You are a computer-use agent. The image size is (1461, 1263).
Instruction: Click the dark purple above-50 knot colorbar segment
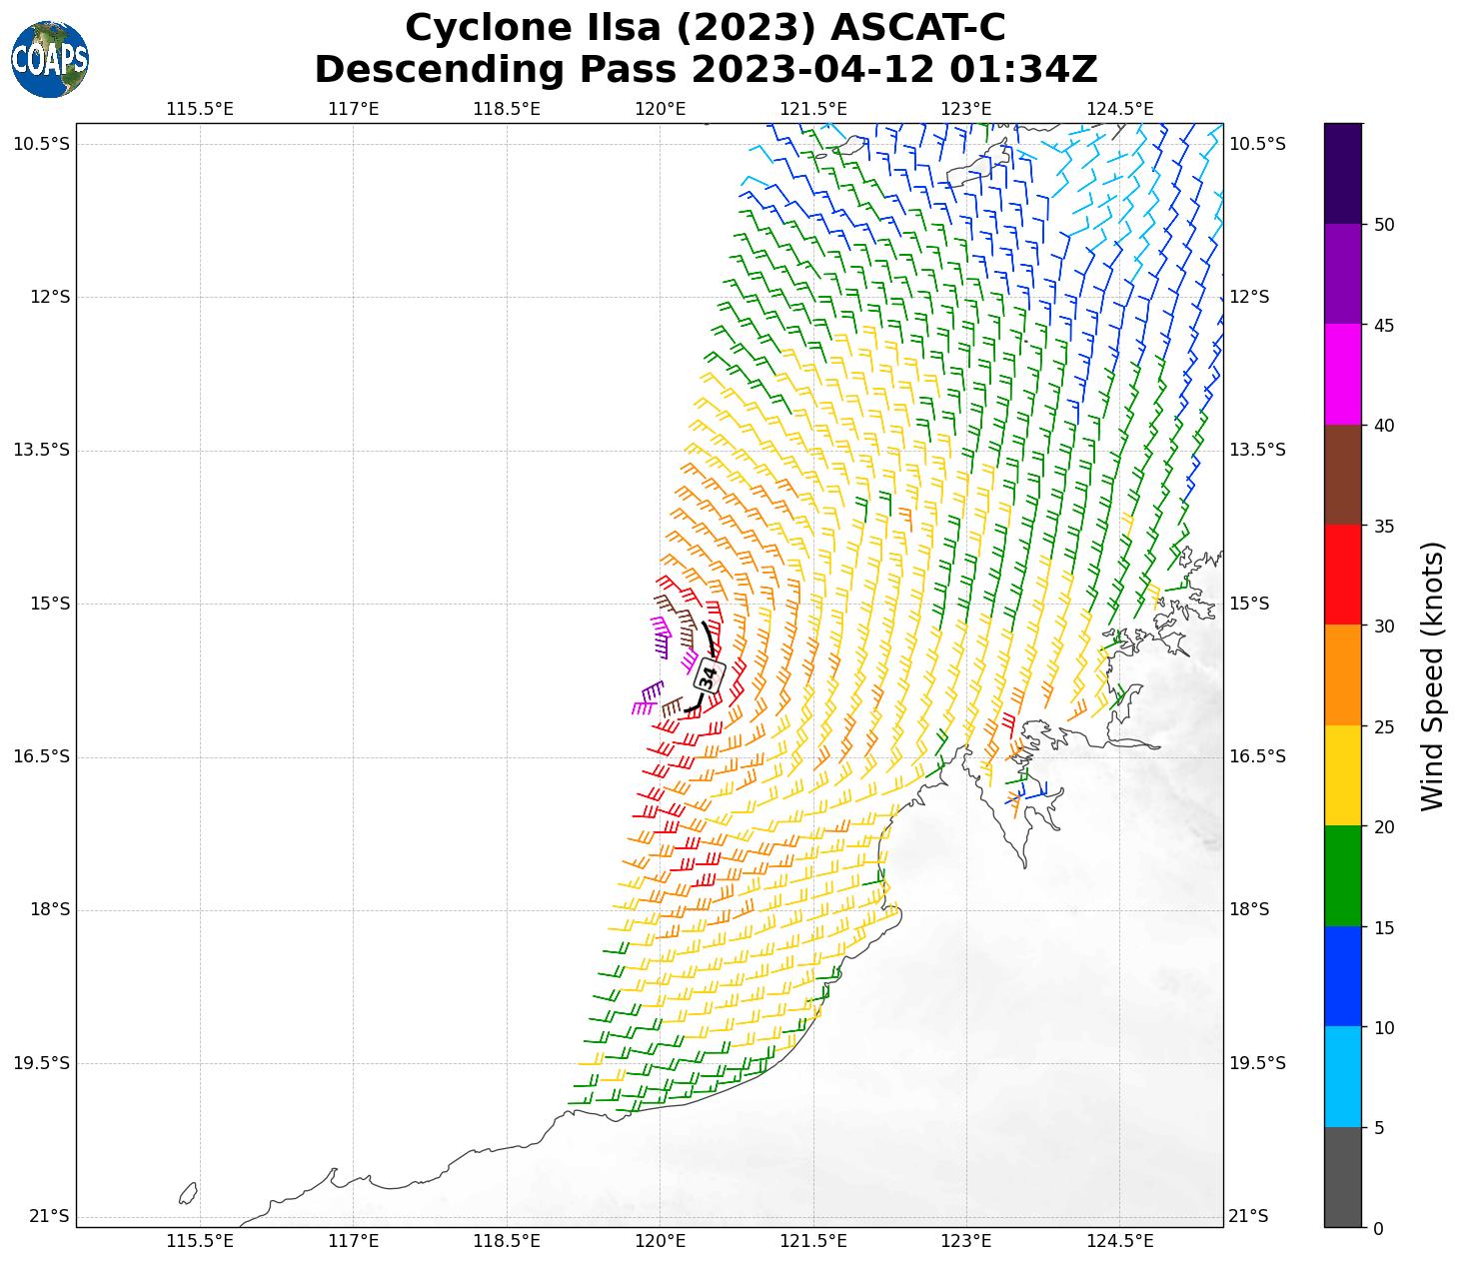coord(1342,174)
